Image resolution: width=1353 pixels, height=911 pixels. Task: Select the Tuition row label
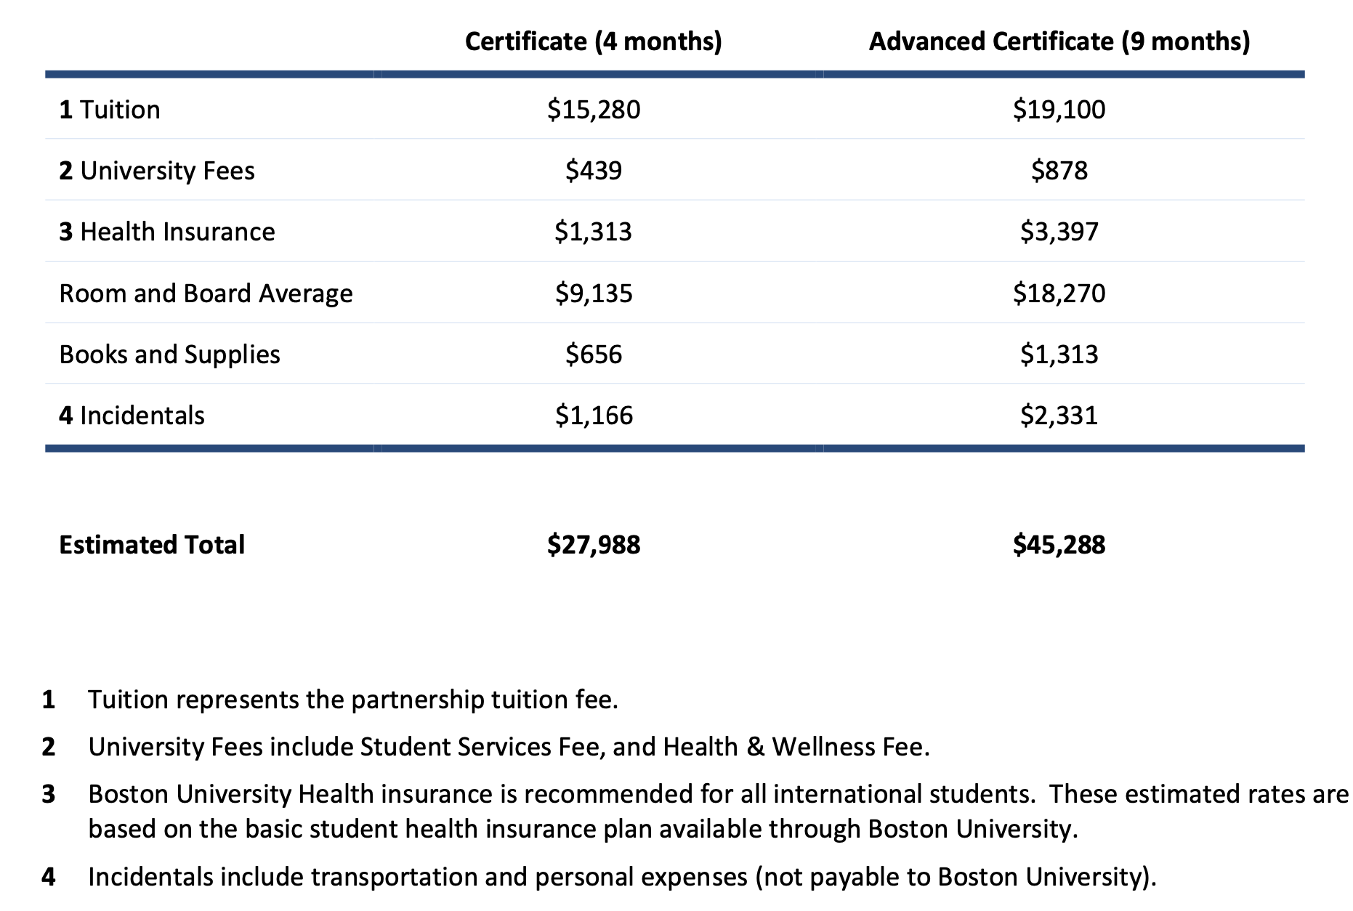(110, 110)
